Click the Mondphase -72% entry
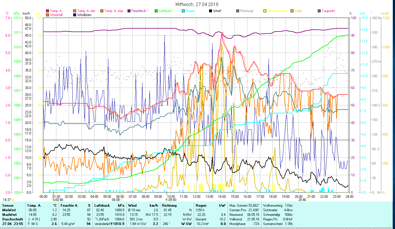 (245, 224)
